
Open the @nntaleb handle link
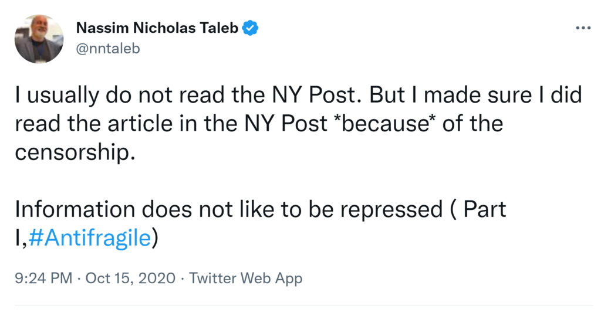pyautogui.click(x=108, y=48)
